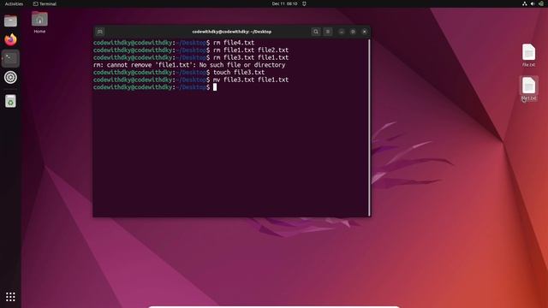Viewport: 548px width, 308px height.
Task: Open the terminal hamburger menu
Action: [x=328, y=32]
